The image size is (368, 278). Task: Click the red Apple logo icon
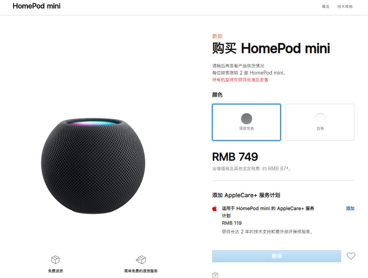point(215,209)
